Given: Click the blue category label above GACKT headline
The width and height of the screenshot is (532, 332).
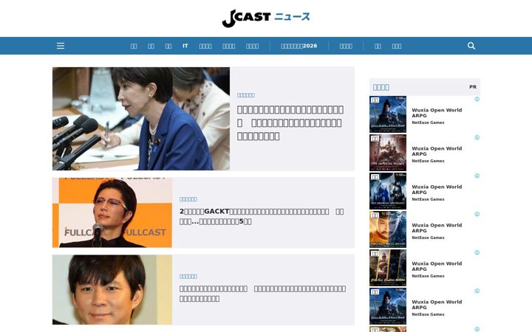Looking at the screenshot, I should [188, 199].
